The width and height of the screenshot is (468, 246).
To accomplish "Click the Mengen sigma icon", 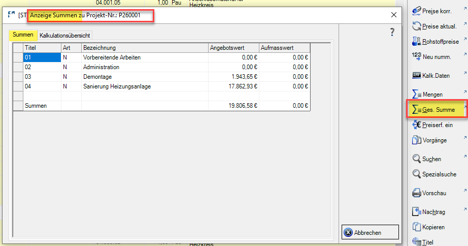I will (417, 95).
